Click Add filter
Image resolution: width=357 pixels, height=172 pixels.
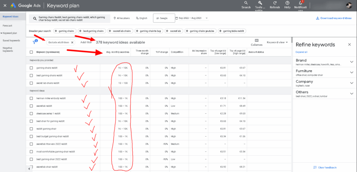[x=86, y=42]
